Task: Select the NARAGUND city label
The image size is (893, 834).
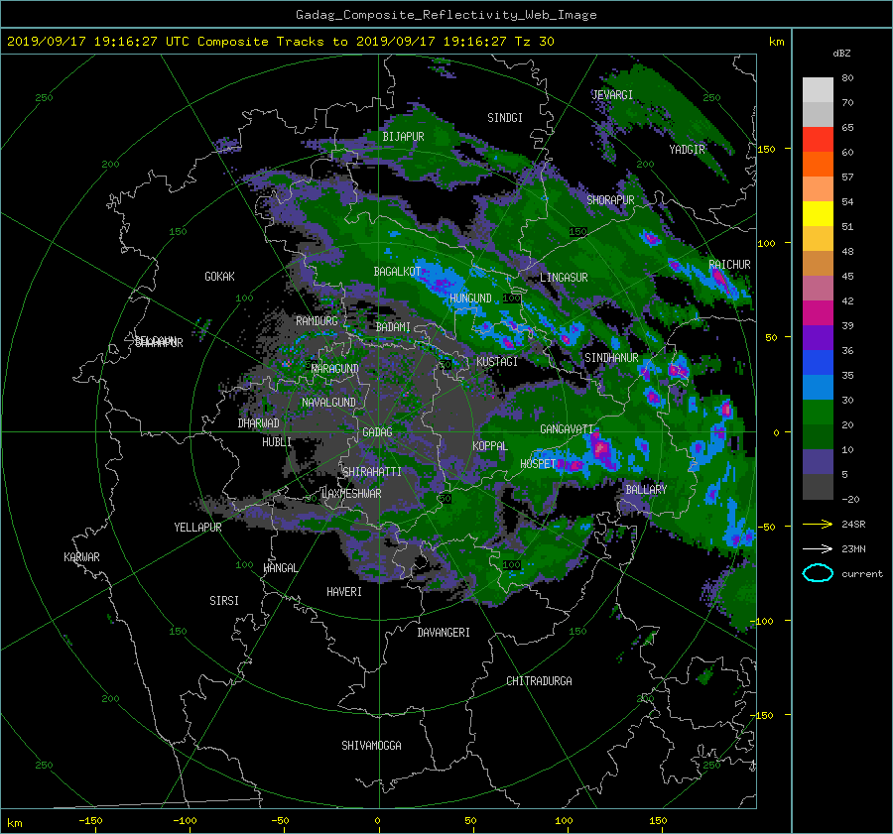Action: pos(335,369)
